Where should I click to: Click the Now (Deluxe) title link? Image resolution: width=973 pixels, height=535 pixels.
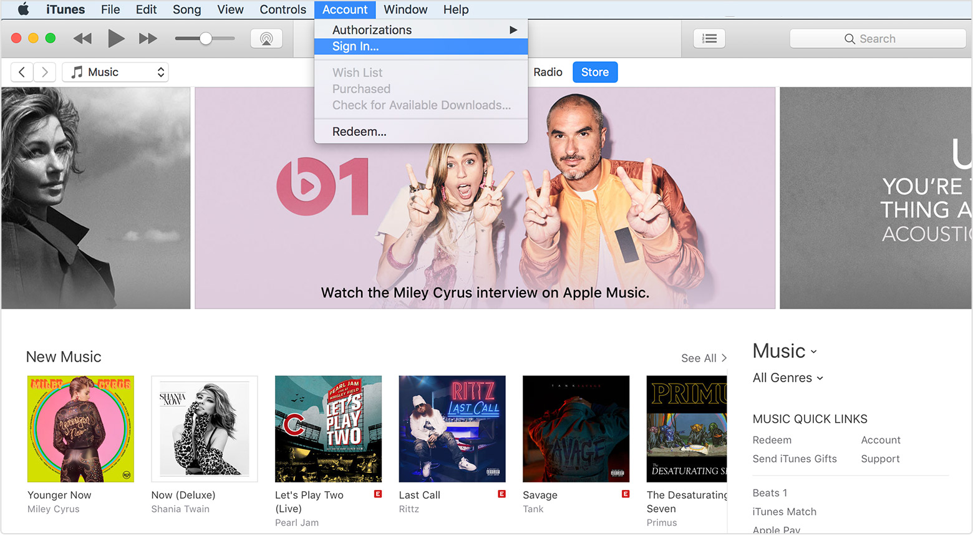tap(183, 495)
